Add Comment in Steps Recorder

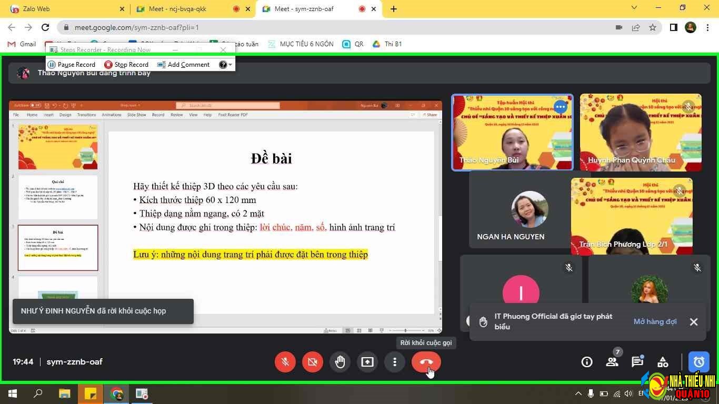183,65
